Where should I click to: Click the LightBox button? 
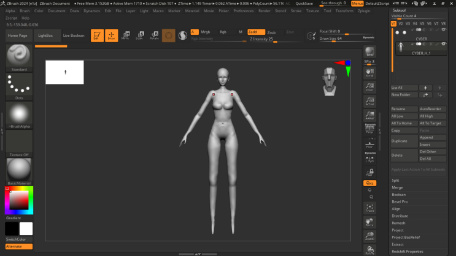[x=45, y=36]
